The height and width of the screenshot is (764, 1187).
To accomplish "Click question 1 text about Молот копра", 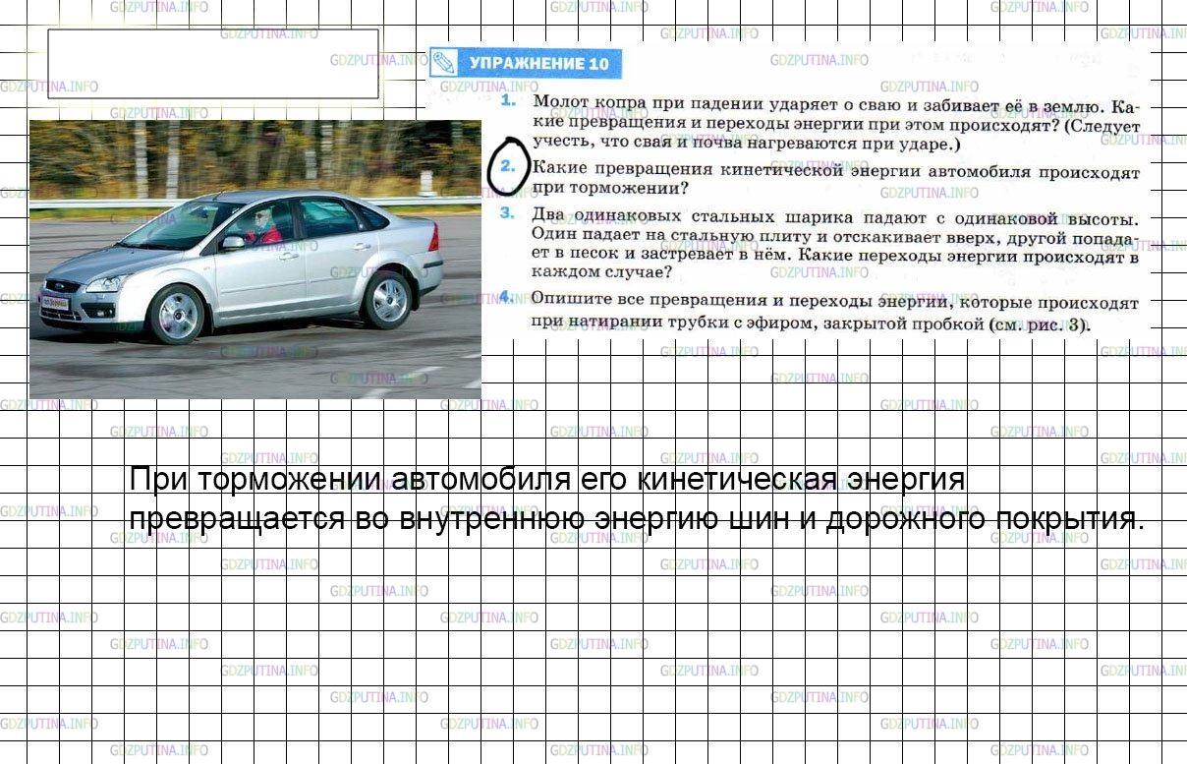I will pos(834,124).
